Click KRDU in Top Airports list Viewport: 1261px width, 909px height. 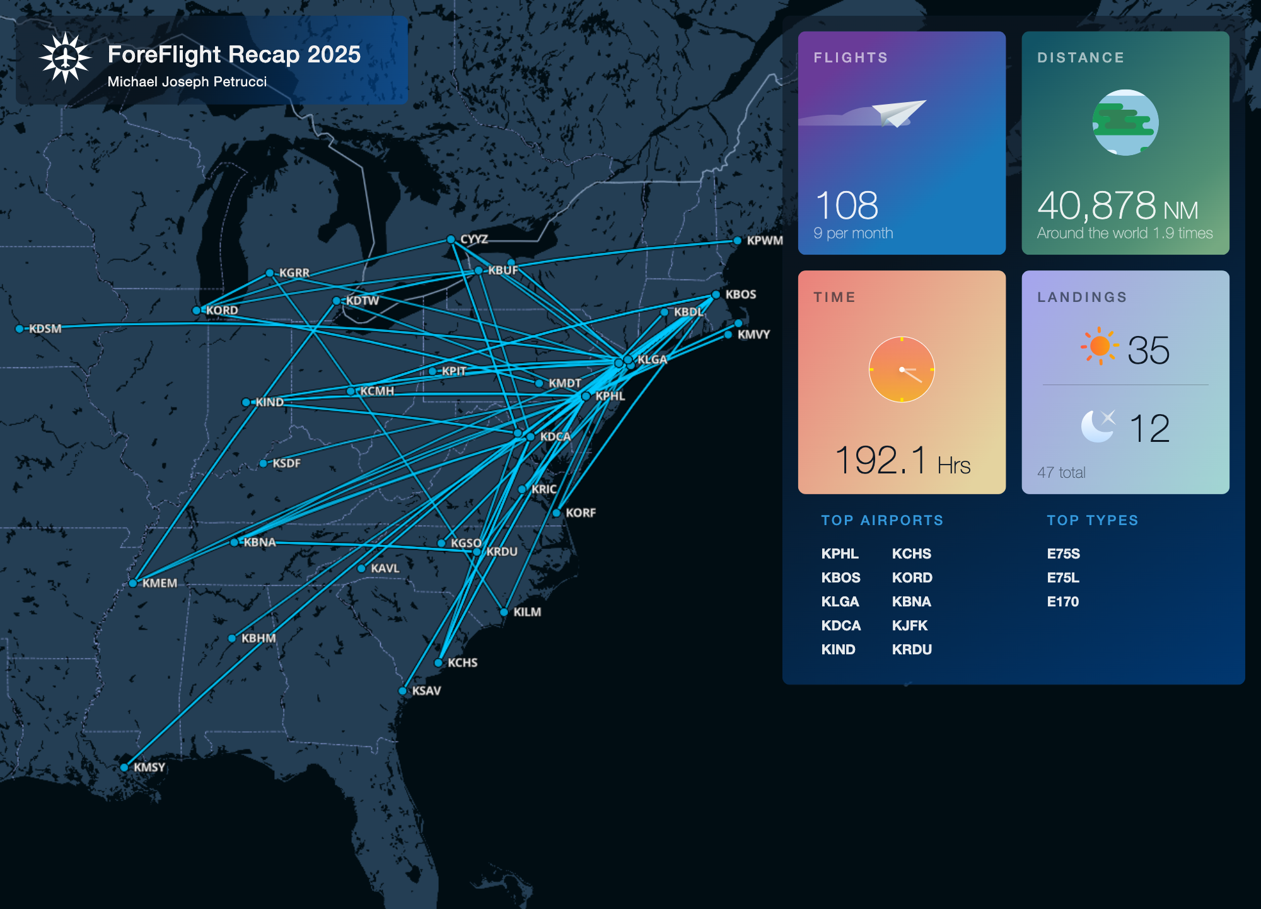[x=912, y=649]
